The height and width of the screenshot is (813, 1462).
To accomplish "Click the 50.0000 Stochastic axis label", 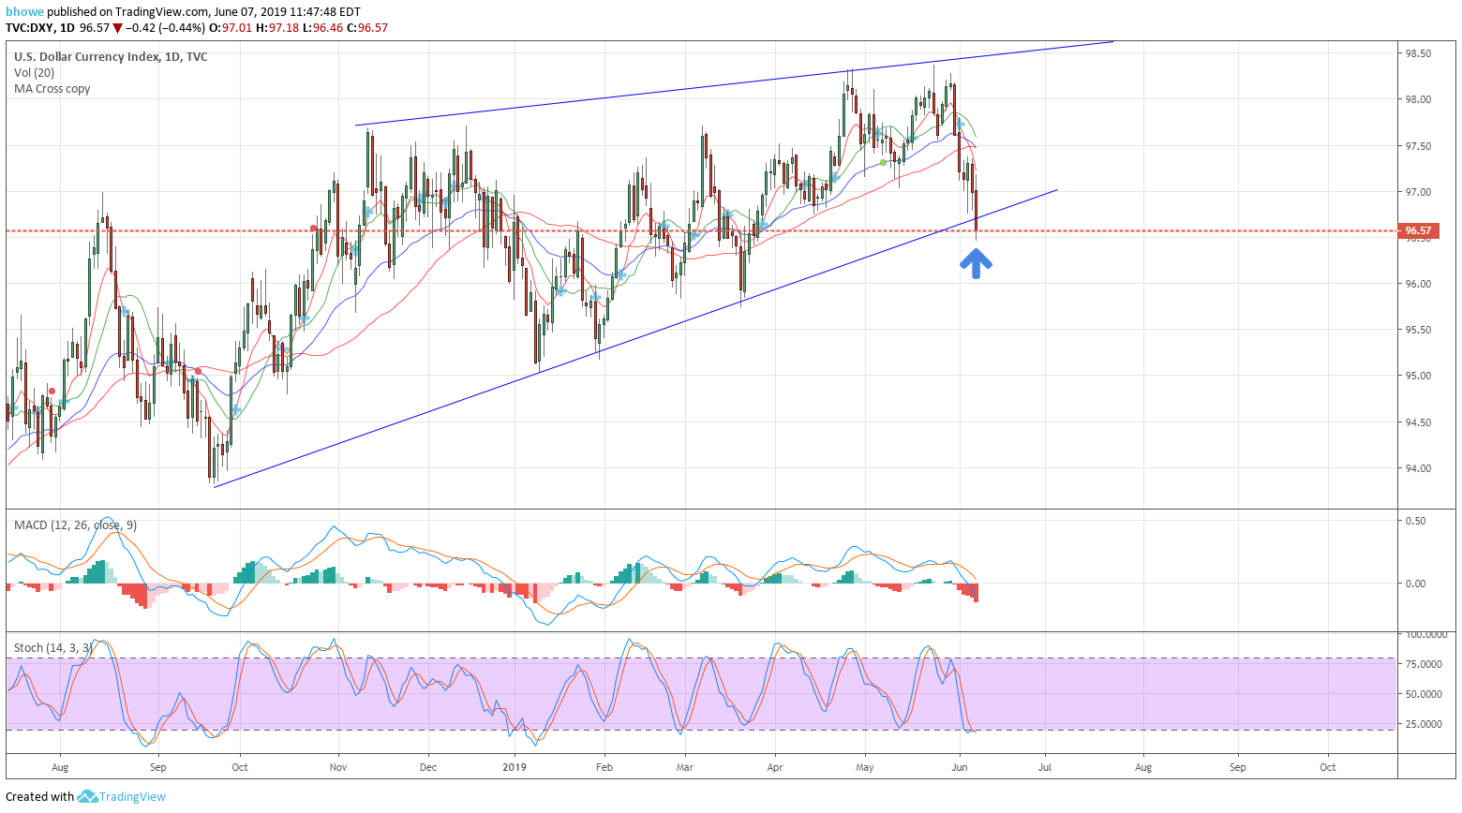I will pos(1422,694).
